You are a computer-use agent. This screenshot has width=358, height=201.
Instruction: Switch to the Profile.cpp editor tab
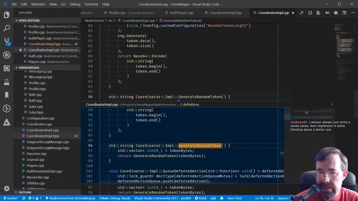[x=129, y=13]
